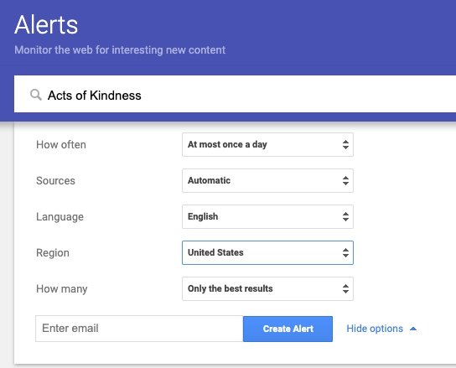The height and width of the screenshot is (368, 456).
Task: Click the Hide options link
Action: 375,329
